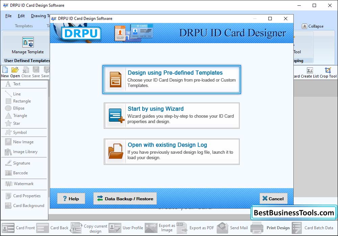
Task: Select the Star shape tool
Action: [x=13, y=123]
